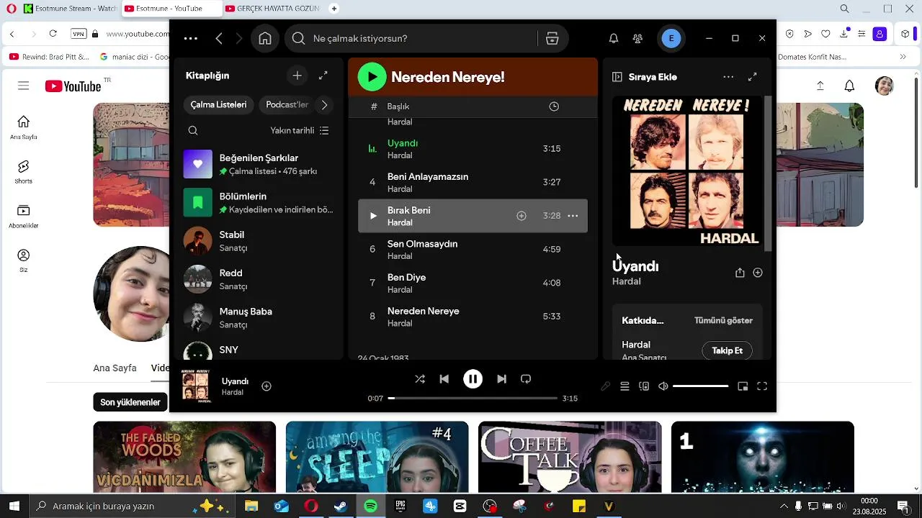Open "Yakın tarihli" sort dropdown
The height and width of the screenshot is (518, 922).
(300, 131)
